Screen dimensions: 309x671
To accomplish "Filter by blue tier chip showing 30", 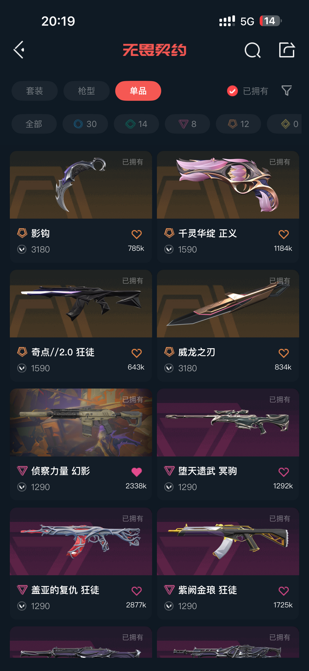I will point(85,124).
